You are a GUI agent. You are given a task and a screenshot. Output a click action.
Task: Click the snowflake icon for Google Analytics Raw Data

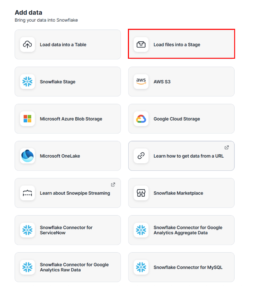tap(27, 267)
